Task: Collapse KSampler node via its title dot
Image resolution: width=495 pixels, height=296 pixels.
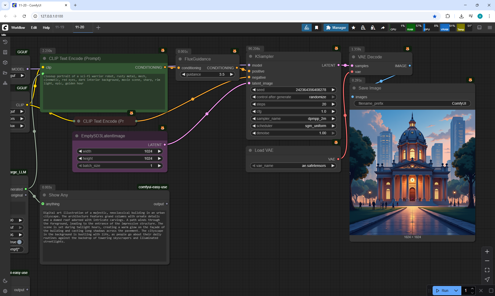Action: point(251,56)
